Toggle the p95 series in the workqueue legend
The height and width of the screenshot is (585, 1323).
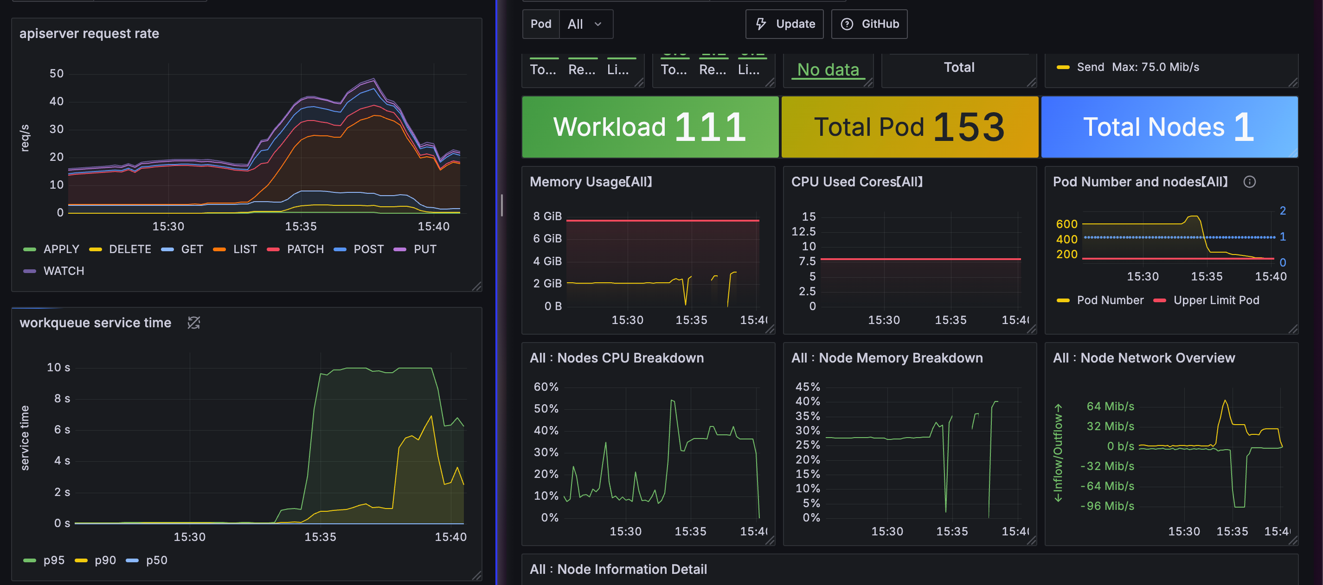click(x=53, y=560)
